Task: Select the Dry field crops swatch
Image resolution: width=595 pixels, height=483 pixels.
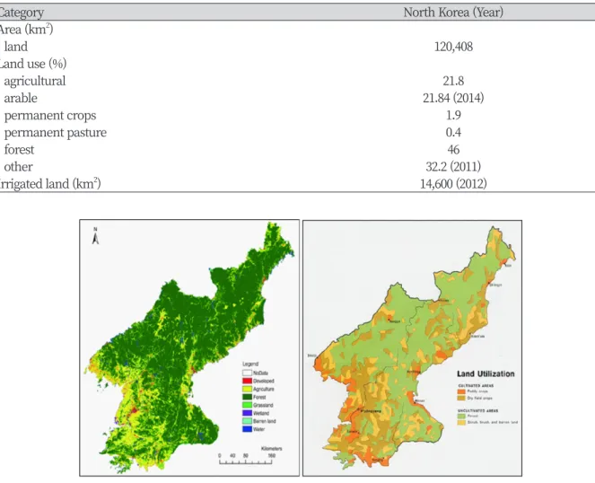Action: pos(461,398)
